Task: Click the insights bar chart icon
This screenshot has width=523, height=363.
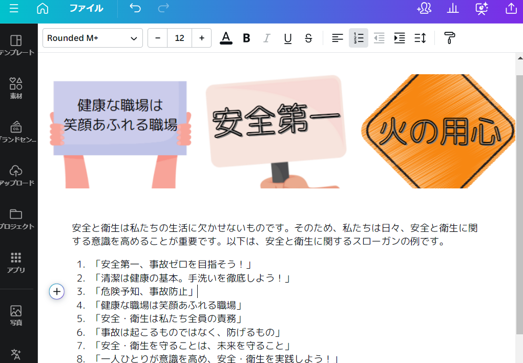Action: pos(453,9)
